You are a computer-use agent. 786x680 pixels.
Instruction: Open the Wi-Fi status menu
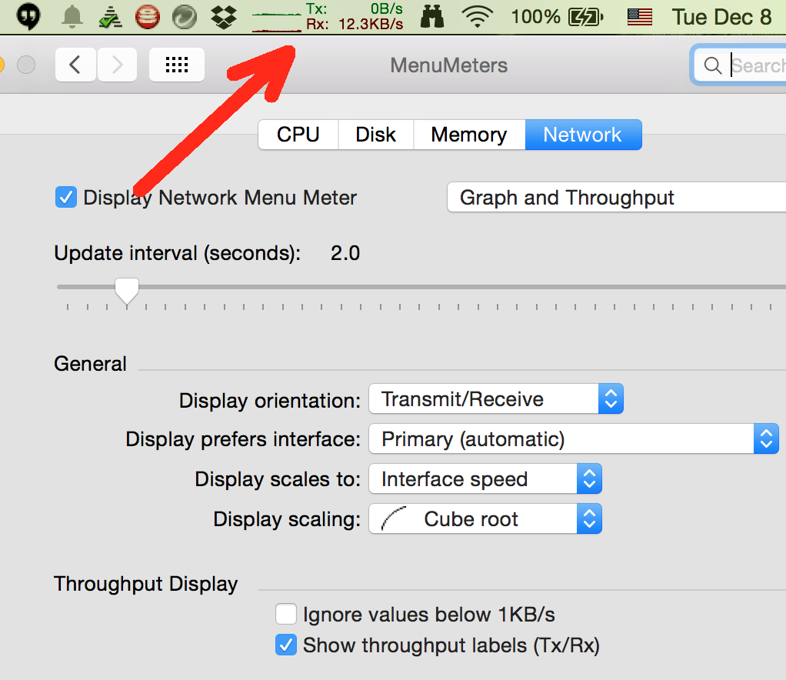(478, 17)
